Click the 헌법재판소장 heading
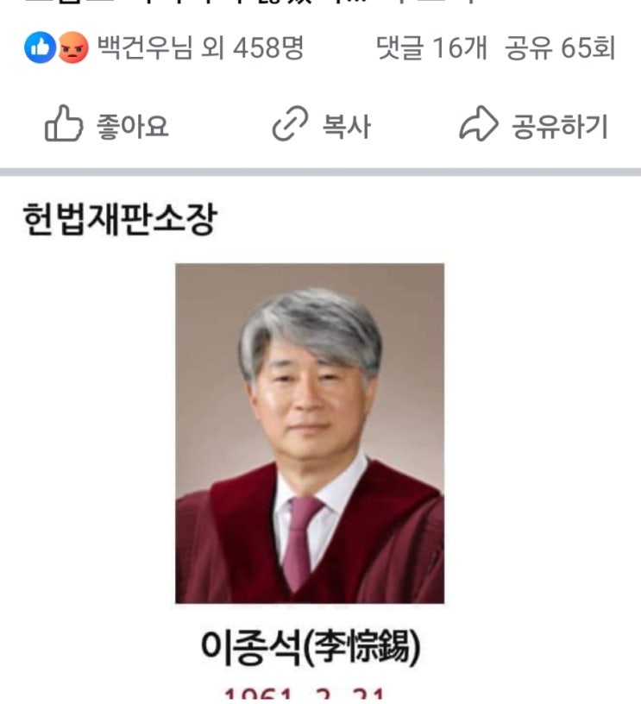The image size is (641, 704). click(x=120, y=219)
